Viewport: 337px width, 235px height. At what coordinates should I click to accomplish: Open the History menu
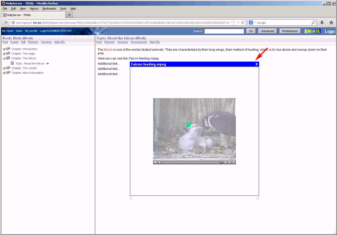(34, 9)
